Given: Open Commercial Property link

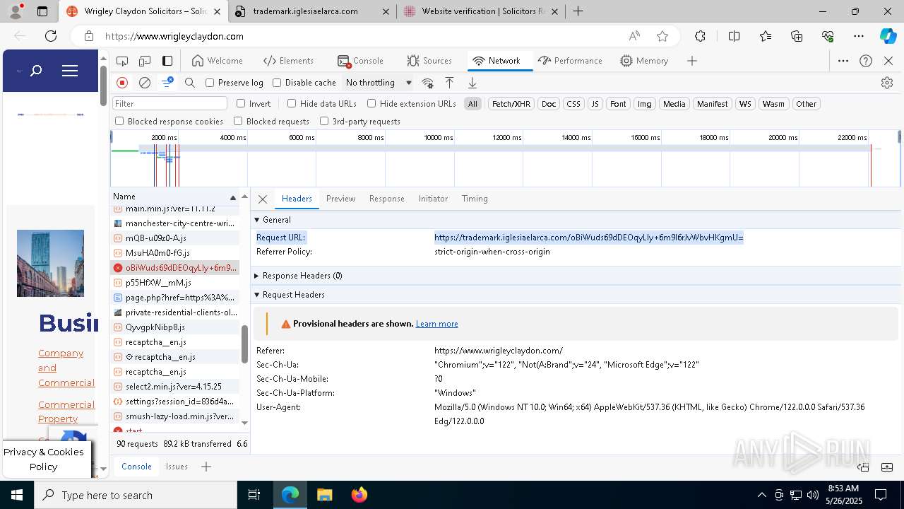Looking at the screenshot, I should 66,411.
